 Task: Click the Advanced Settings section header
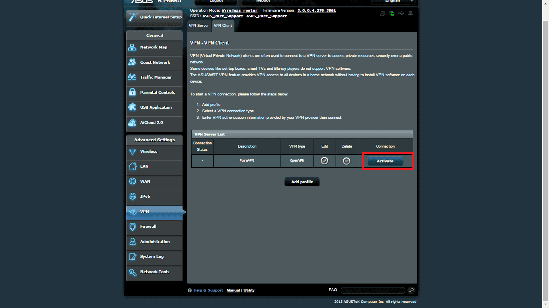pos(154,140)
